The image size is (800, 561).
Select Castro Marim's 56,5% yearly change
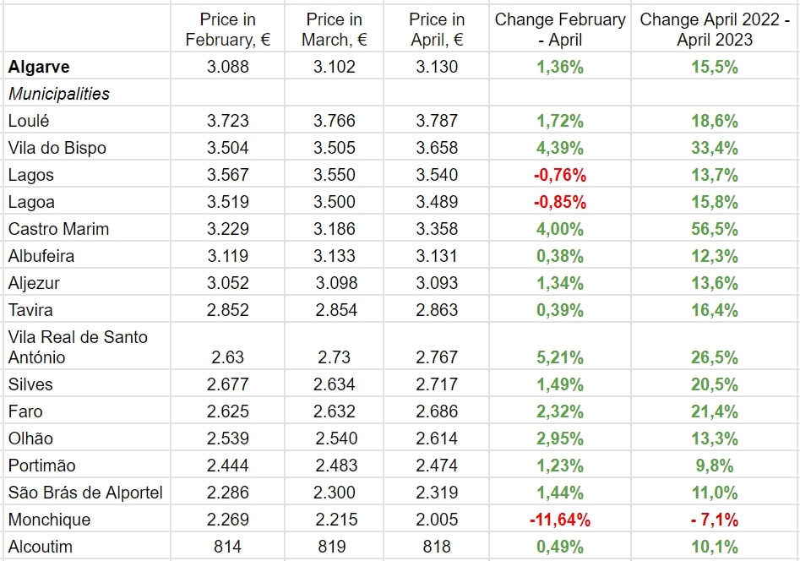(714, 229)
